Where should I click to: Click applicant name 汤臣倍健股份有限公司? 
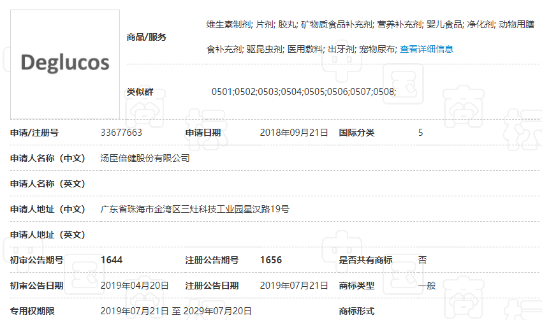click(x=145, y=158)
